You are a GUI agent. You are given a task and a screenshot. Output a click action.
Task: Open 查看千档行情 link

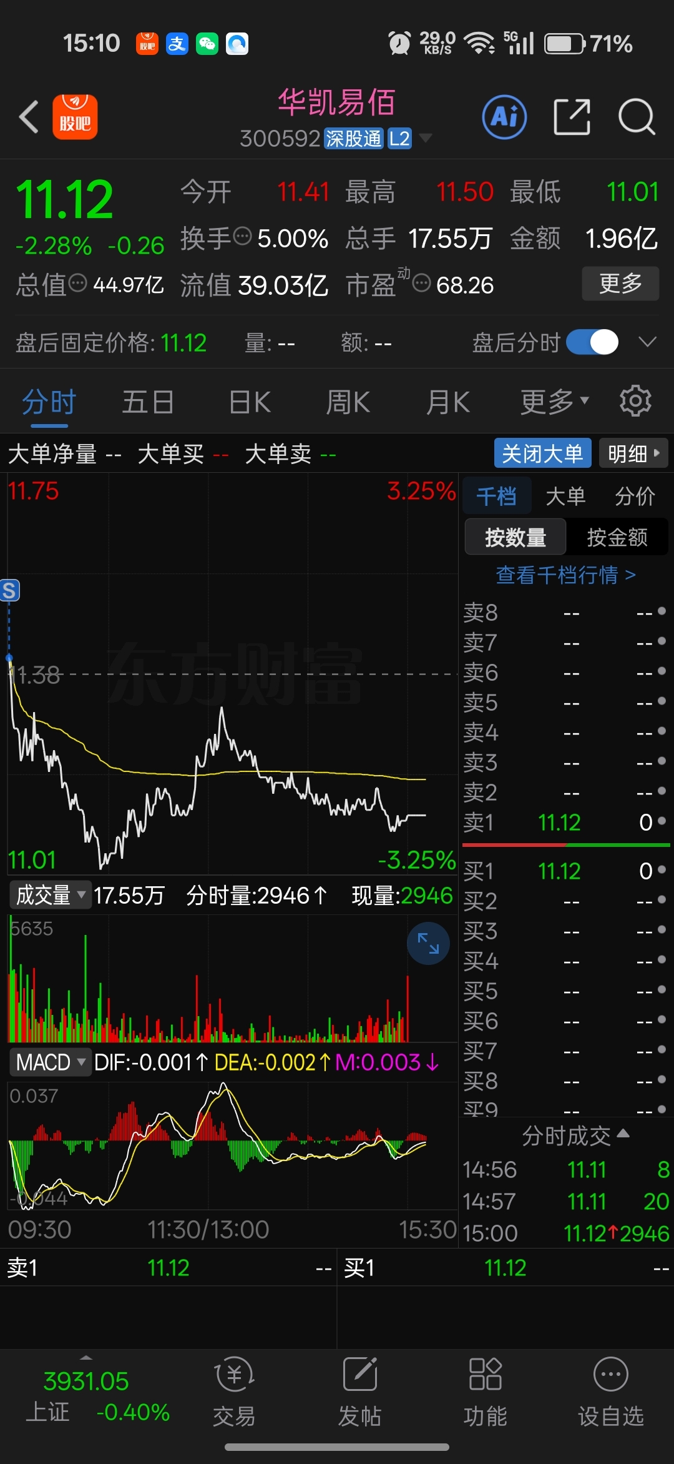pyautogui.click(x=566, y=574)
